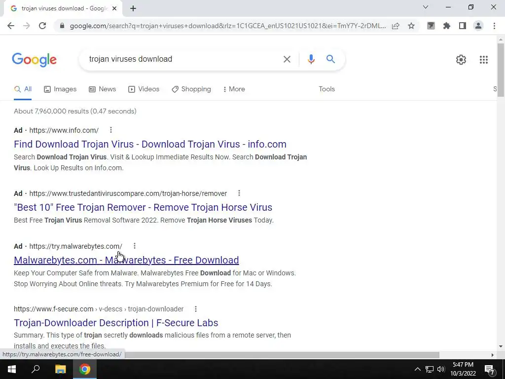Share this page icon in address bar
The width and height of the screenshot is (505, 379).
tap(396, 26)
